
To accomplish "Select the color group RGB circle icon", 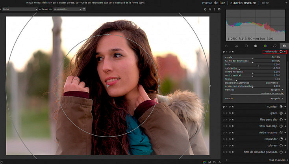I will tap(265, 46).
